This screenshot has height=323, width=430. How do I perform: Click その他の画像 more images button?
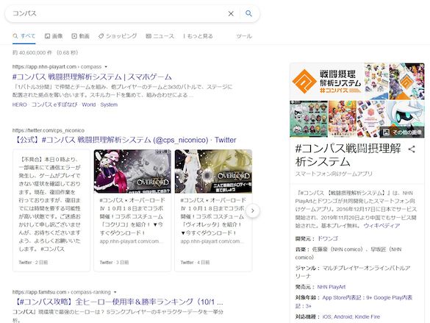pyautogui.click(x=402, y=132)
